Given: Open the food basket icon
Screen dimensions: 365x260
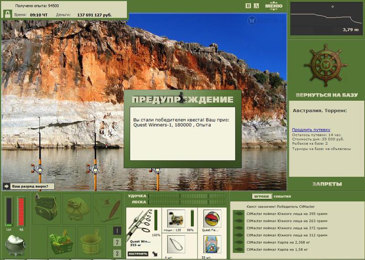Looking at the screenshot, I should [62, 241].
